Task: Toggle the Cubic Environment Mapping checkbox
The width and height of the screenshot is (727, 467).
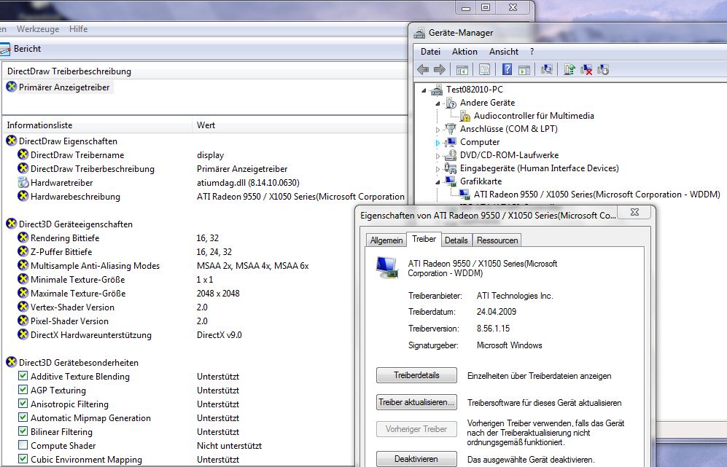Action: coord(23,459)
